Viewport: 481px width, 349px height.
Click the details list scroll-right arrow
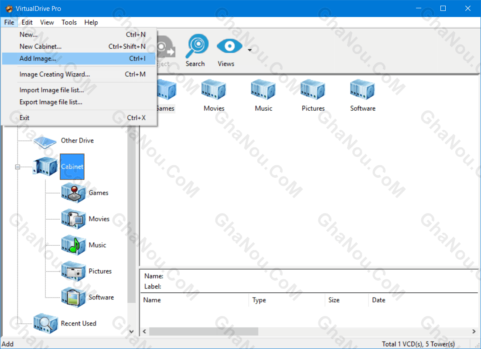474,331
